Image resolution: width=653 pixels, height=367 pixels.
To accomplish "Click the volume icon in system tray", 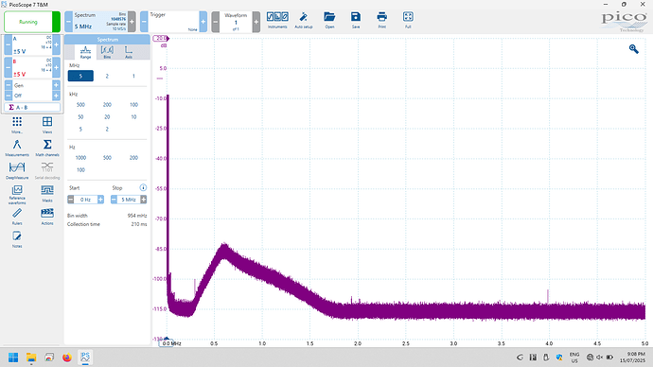I will (x=600, y=357).
